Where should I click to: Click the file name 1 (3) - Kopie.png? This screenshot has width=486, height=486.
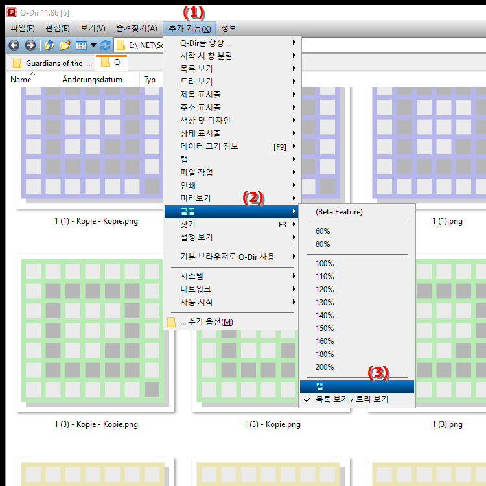pyautogui.click(x=272, y=424)
